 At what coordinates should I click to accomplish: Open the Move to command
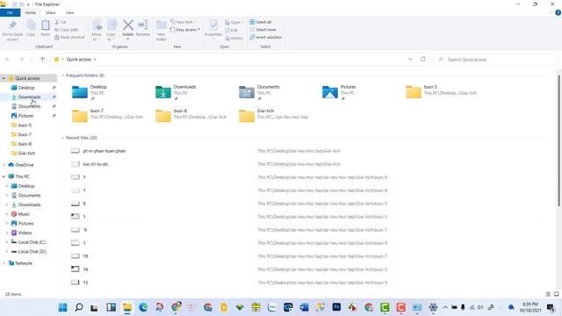pos(97,30)
